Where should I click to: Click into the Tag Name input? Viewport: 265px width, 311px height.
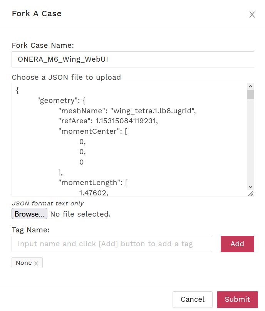point(112,244)
